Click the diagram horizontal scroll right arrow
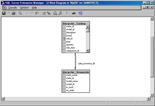This screenshot has width=155, height=106. point(148,99)
